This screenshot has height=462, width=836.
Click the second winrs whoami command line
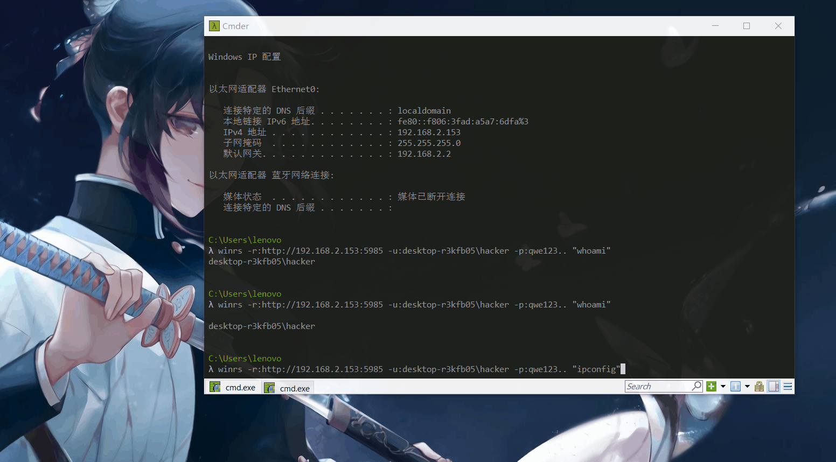409,305
